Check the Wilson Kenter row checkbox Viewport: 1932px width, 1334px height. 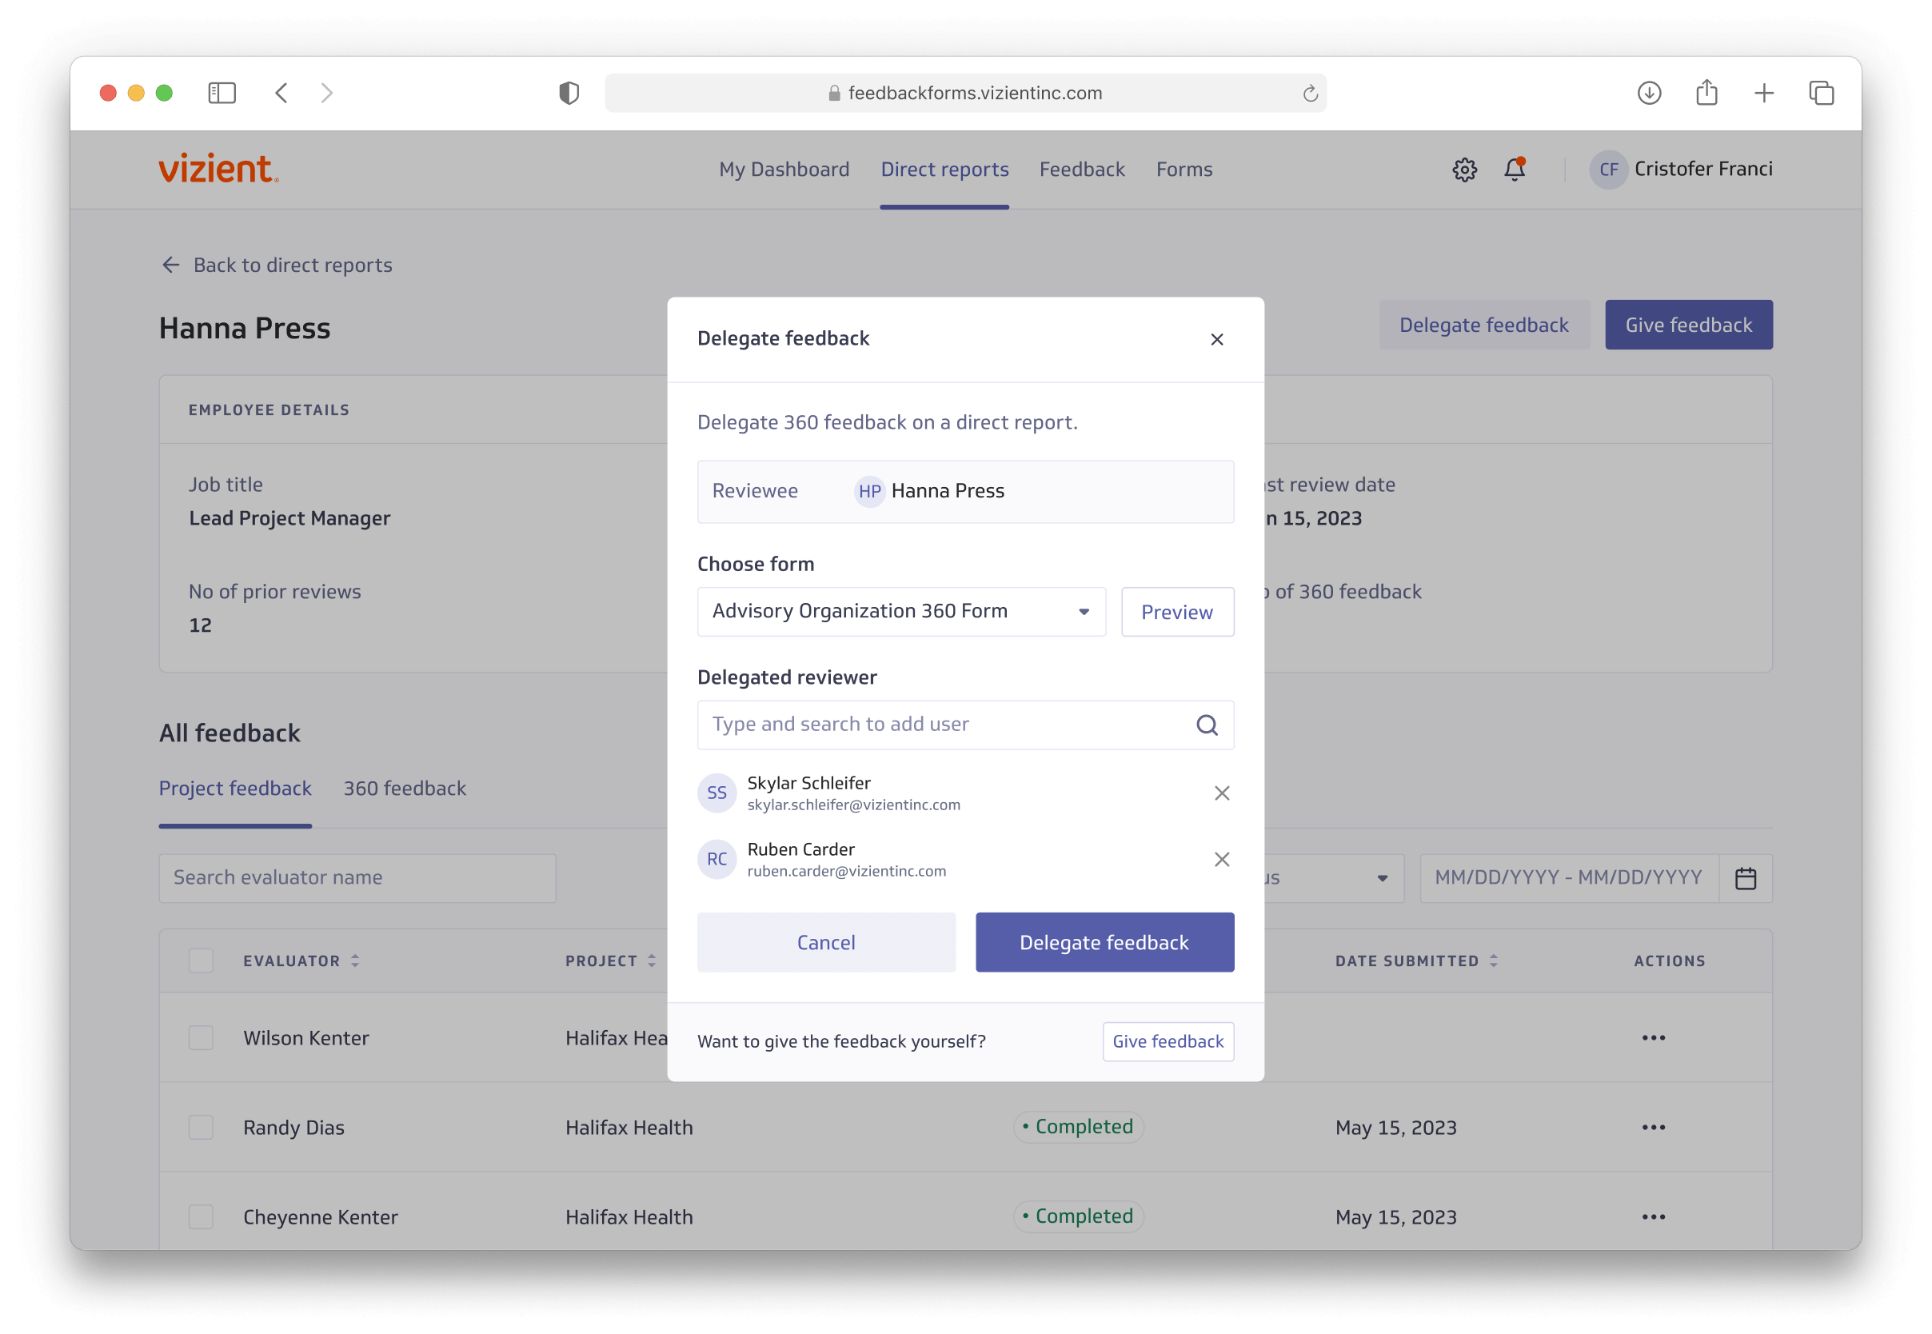click(201, 1038)
